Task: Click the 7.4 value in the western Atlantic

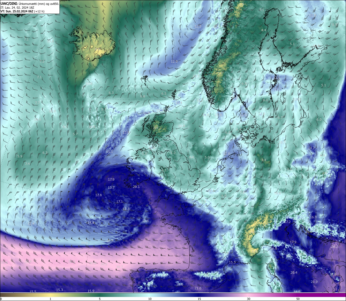Action: (x=27, y=164)
